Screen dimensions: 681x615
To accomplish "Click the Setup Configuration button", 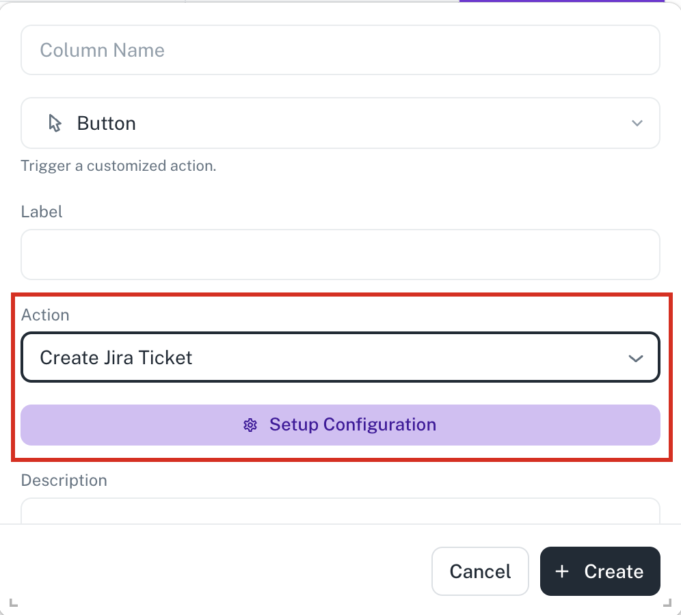I will (340, 425).
